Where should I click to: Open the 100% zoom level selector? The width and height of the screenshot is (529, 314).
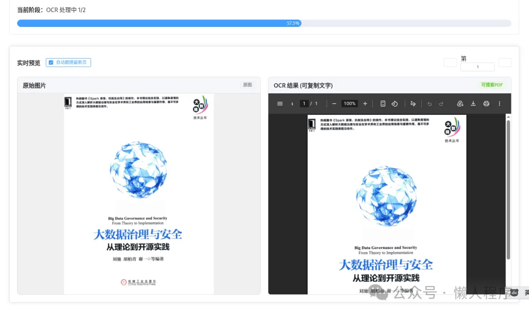coord(349,103)
